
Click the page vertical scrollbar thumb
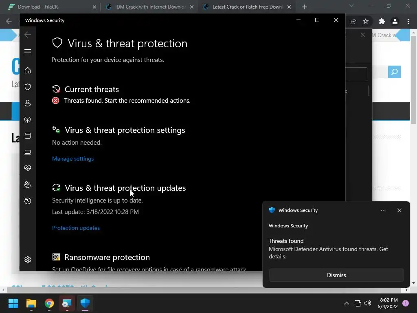(x=414, y=80)
